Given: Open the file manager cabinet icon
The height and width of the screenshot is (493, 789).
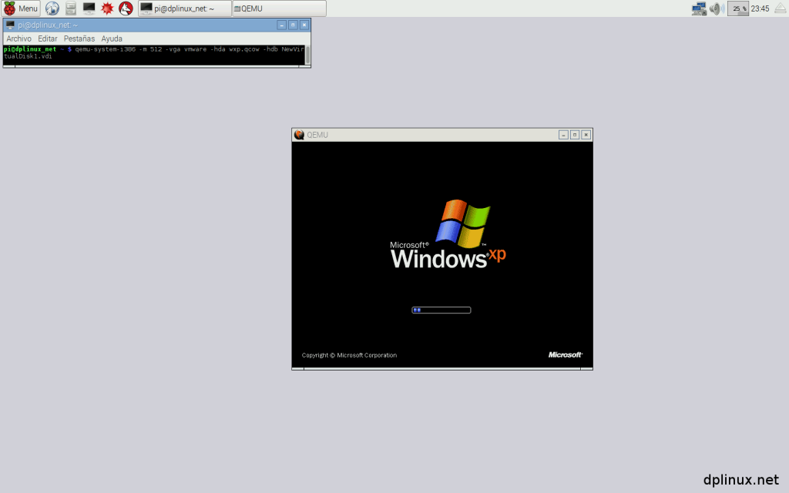Looking at the screenshot, I should 71,8.
